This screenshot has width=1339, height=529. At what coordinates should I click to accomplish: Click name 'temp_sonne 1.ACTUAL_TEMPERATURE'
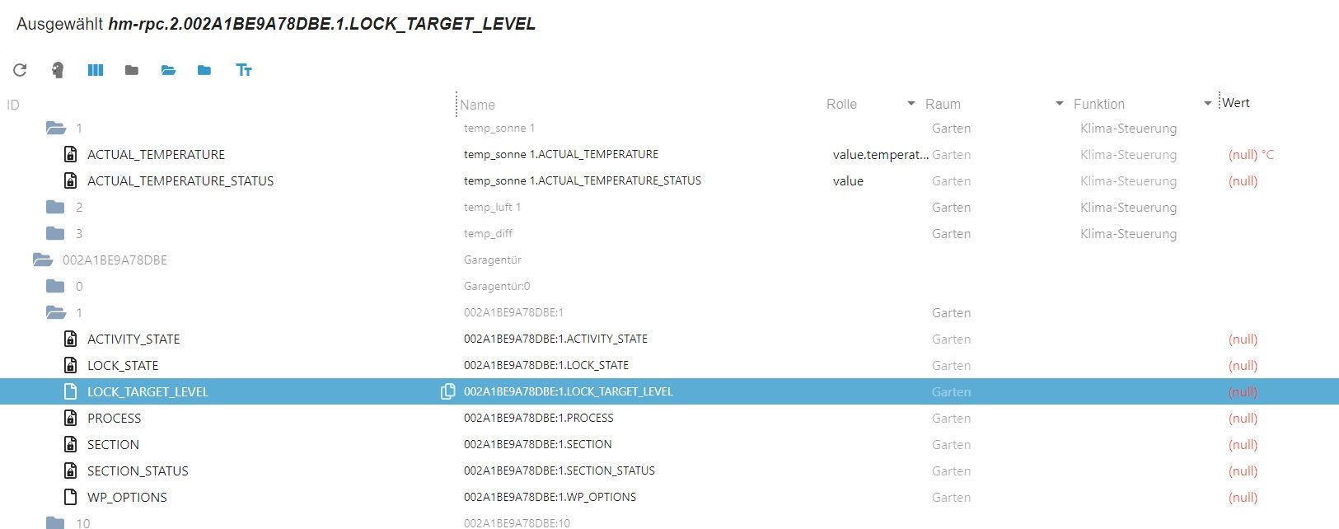click(561, 154)
